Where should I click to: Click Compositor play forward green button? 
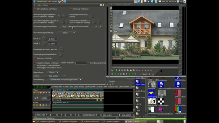129,74
